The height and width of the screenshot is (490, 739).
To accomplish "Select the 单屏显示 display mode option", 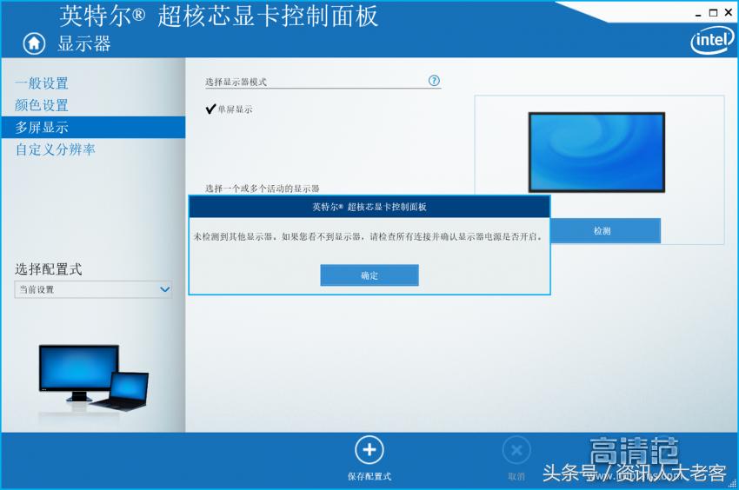I will pos(230,109).
